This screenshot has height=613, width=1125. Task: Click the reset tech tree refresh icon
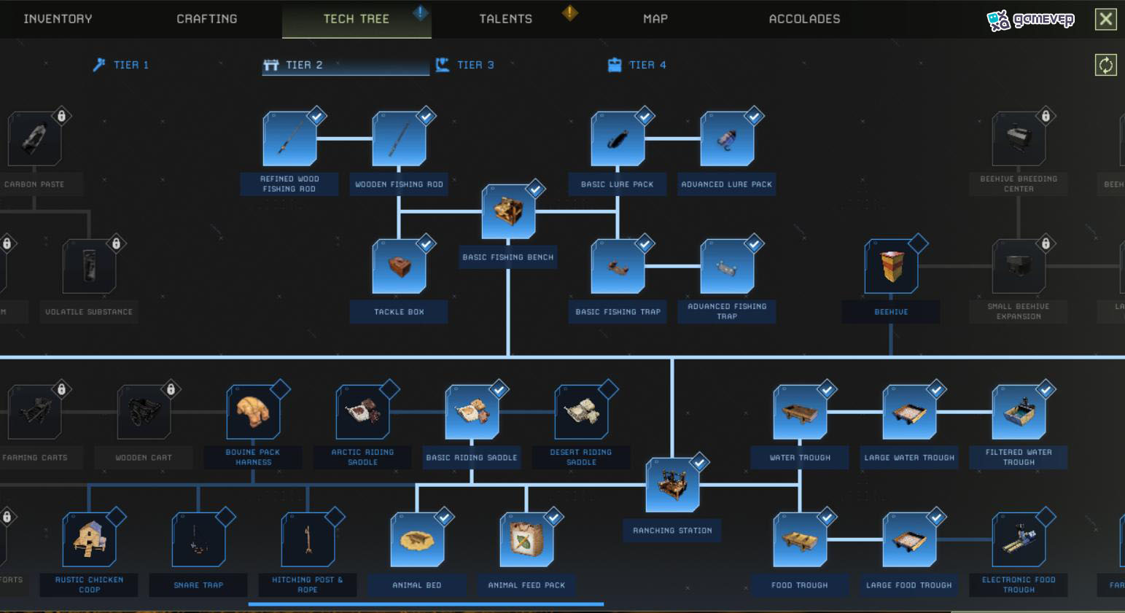[1105, 65]
